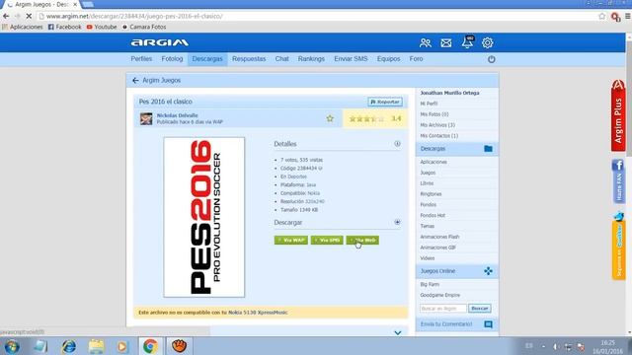Click the Argim logo
632x355 pixels.
[160, 42]
